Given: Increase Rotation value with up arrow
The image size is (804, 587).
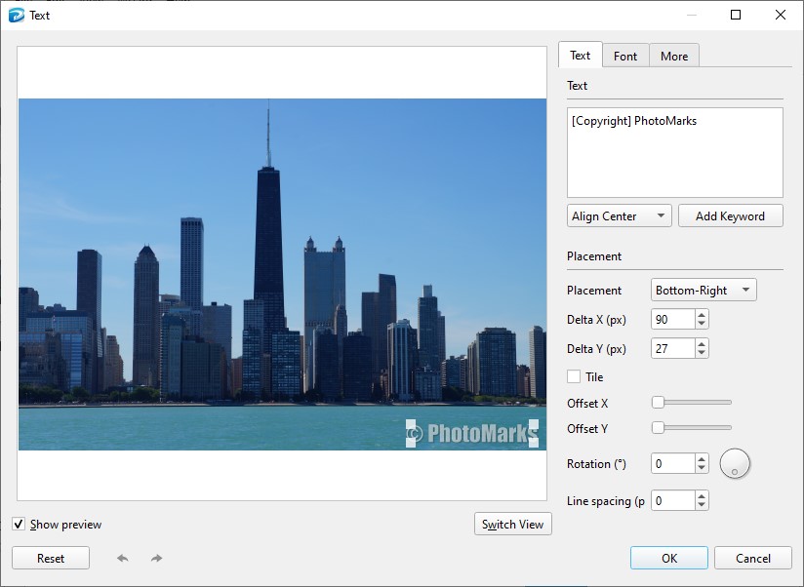Looking at the screenshot, I should (702, 459).
